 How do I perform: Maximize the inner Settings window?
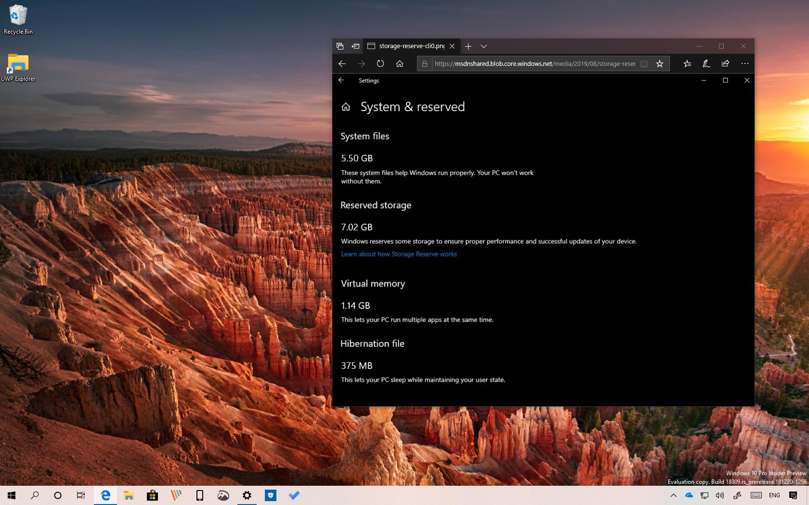(725, 80)
